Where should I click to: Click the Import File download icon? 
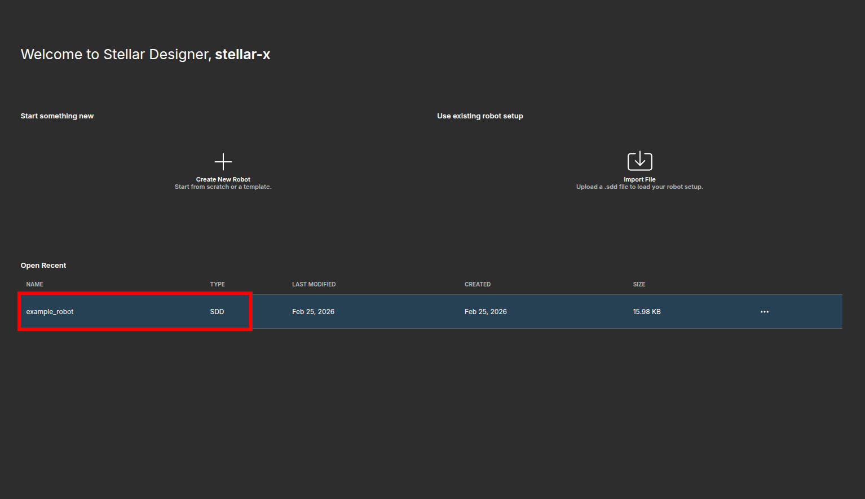click(x=639, y=161)
